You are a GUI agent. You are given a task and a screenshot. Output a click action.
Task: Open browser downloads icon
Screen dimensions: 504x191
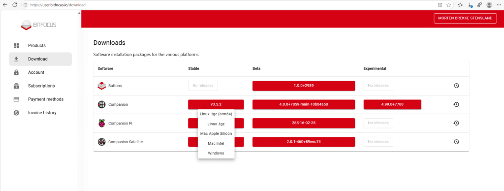point(470,5)
